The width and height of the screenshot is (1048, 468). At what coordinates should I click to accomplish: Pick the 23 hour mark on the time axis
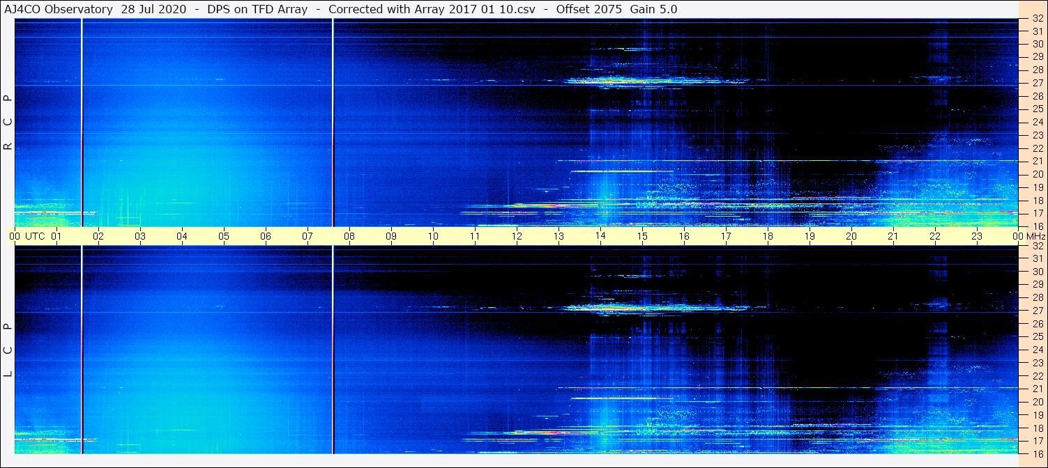977,236
